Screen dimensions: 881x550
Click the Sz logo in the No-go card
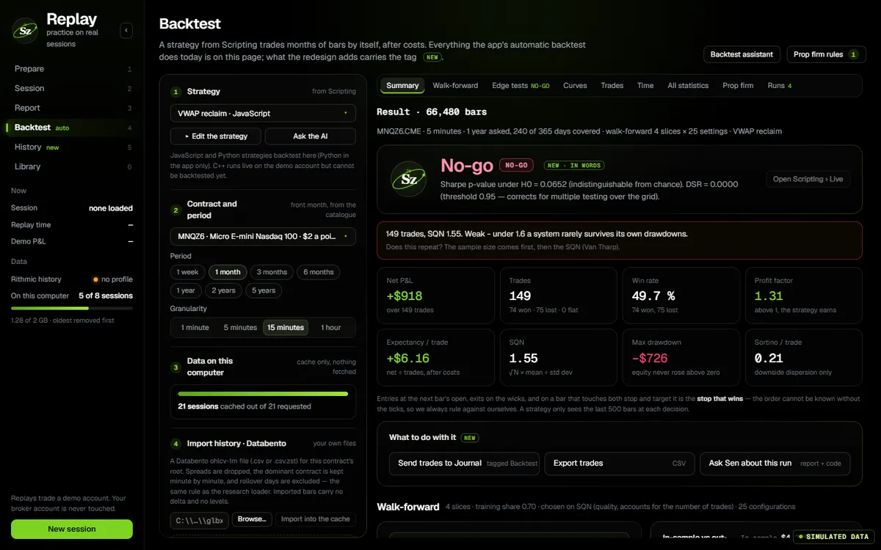point(408,179)
